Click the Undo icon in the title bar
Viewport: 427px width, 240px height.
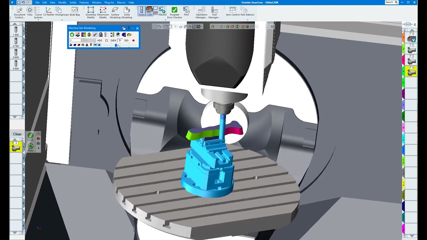23,2
